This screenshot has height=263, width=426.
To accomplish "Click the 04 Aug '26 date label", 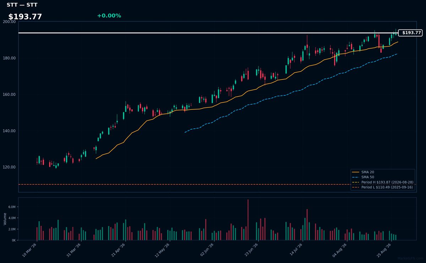I will (x=340, y=250).
